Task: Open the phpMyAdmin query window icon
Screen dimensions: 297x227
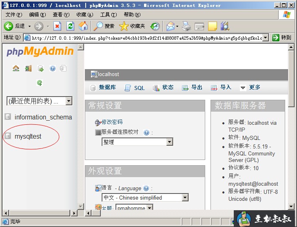Action: [40, 68]
